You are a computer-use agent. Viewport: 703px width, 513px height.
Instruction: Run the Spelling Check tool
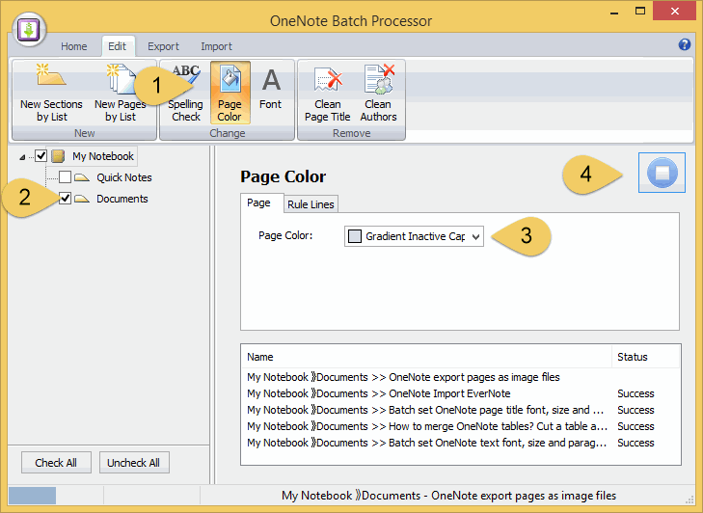(x=185, y=93)
